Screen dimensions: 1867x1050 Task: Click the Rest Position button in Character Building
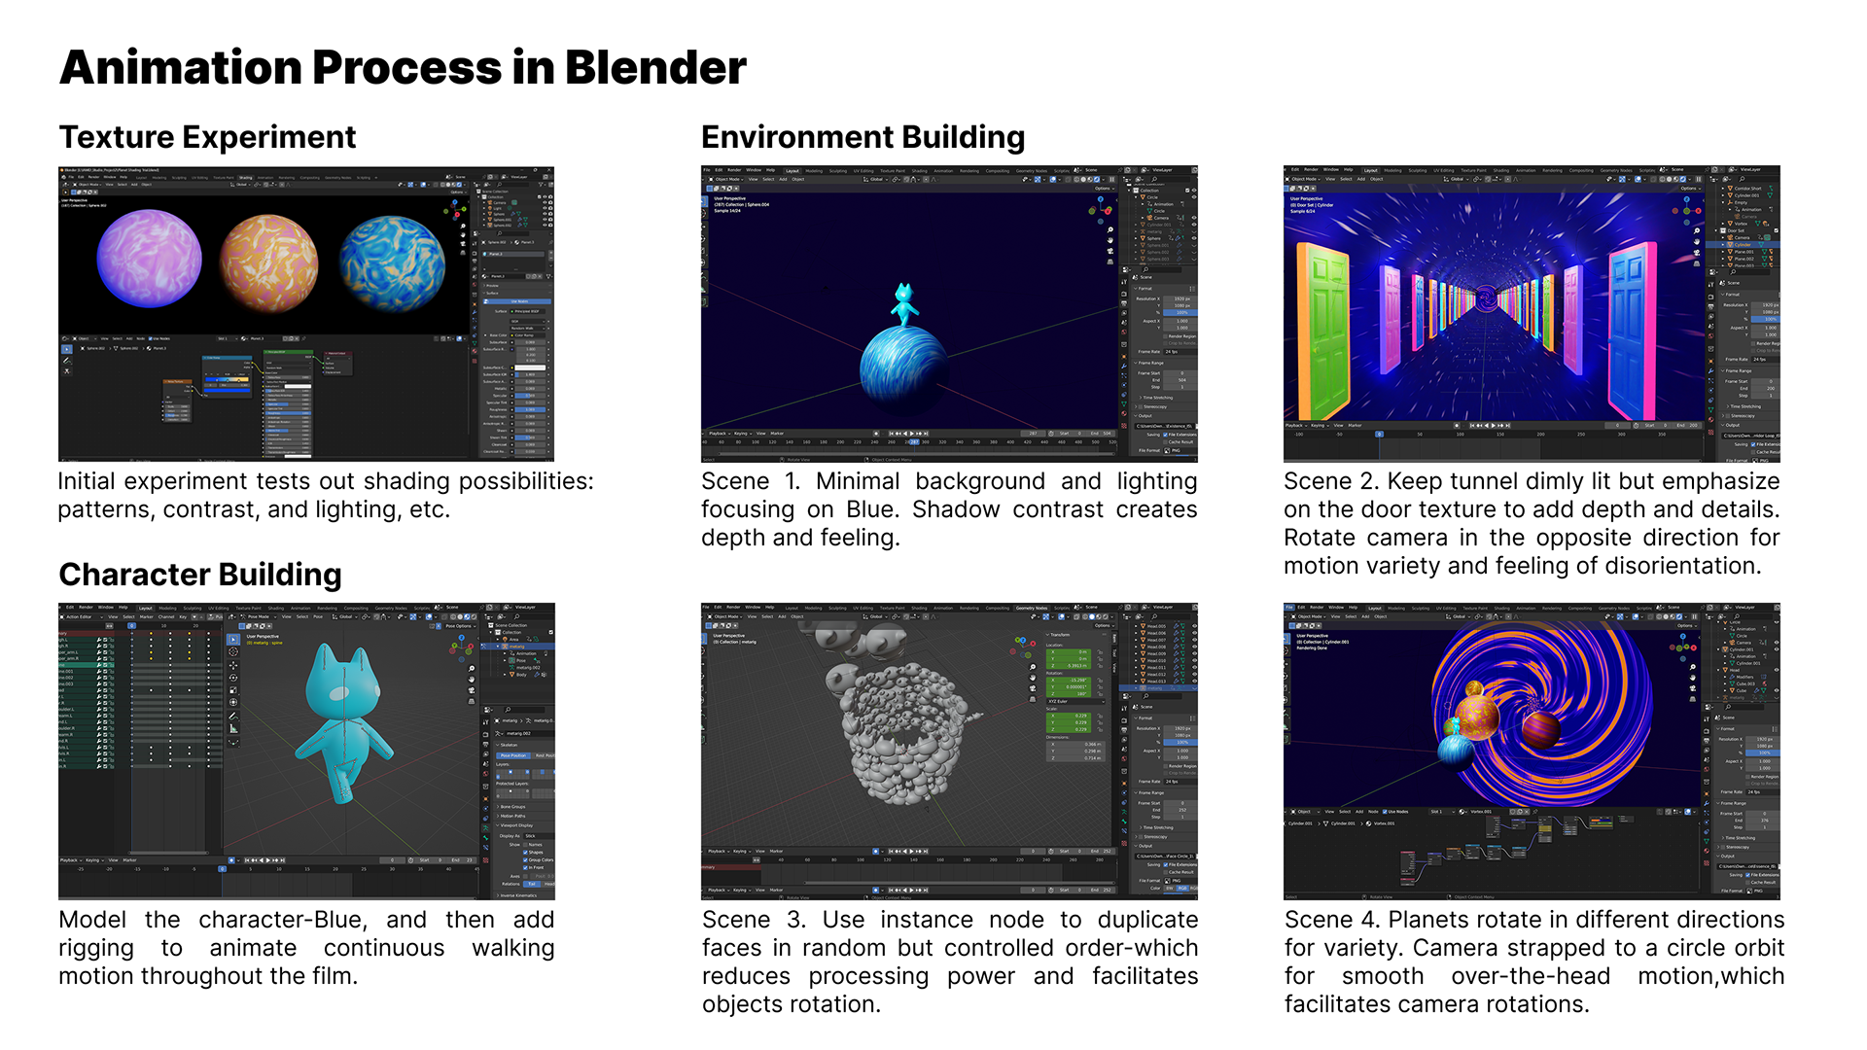(545, 755)
